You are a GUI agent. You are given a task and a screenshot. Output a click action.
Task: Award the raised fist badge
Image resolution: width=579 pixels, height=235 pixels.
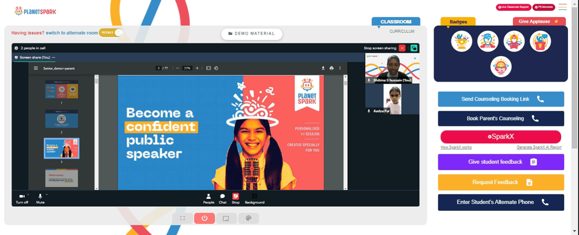click(488, 41)
